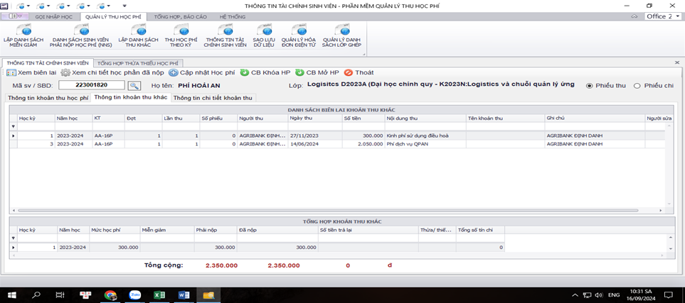This screenshot has height=303, width=685.
Task: Open Excel from the Windows taskbar
Action: click(159, 294)
